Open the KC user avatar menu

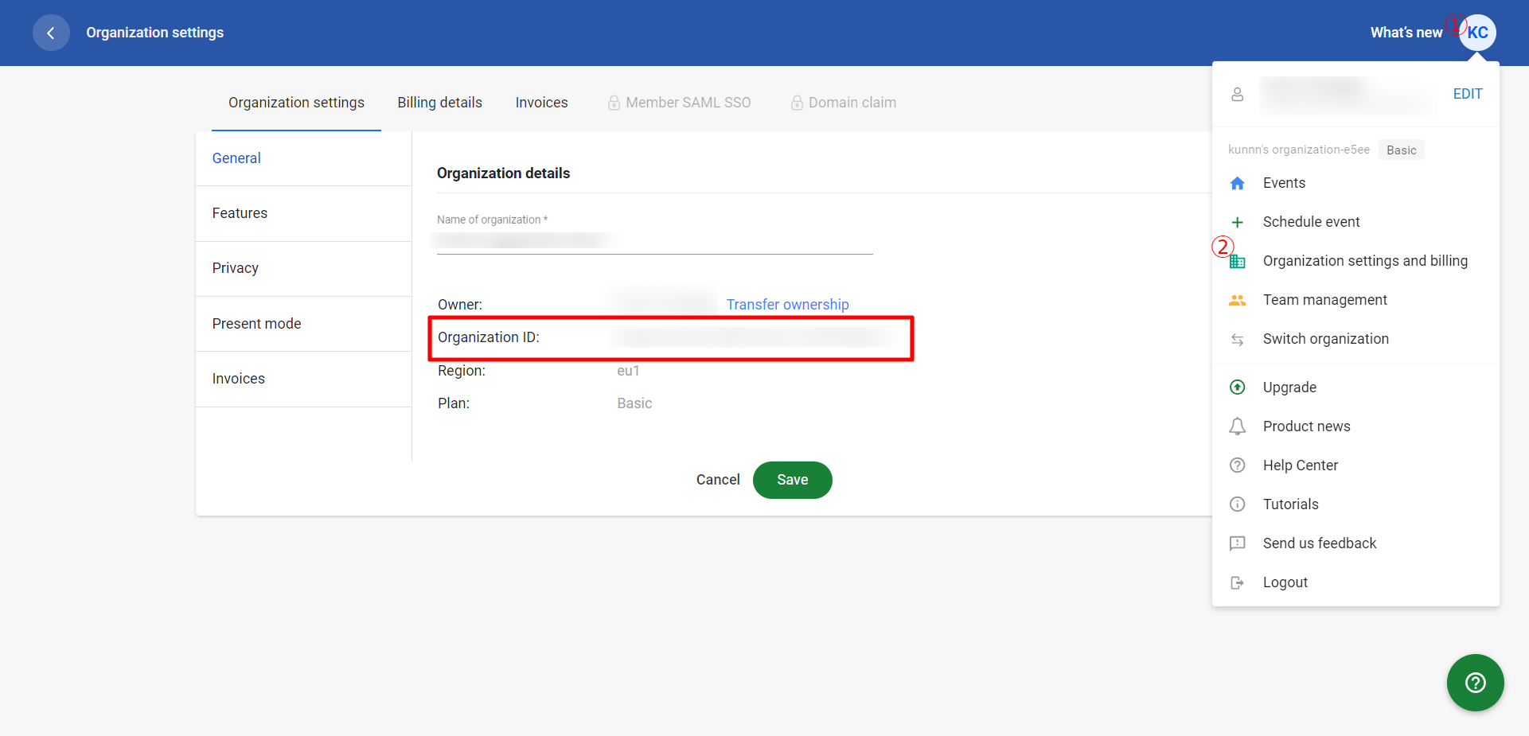(1477, 33)
